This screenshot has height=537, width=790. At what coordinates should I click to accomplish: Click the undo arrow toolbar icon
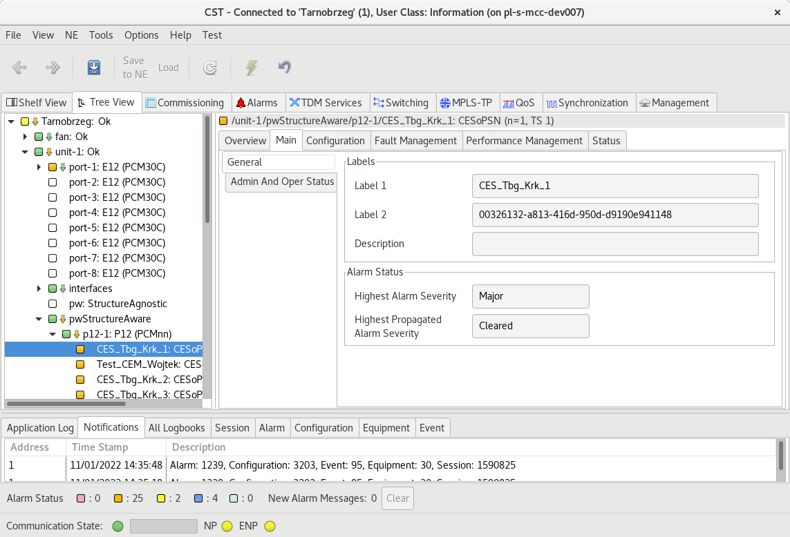point(284,67)
